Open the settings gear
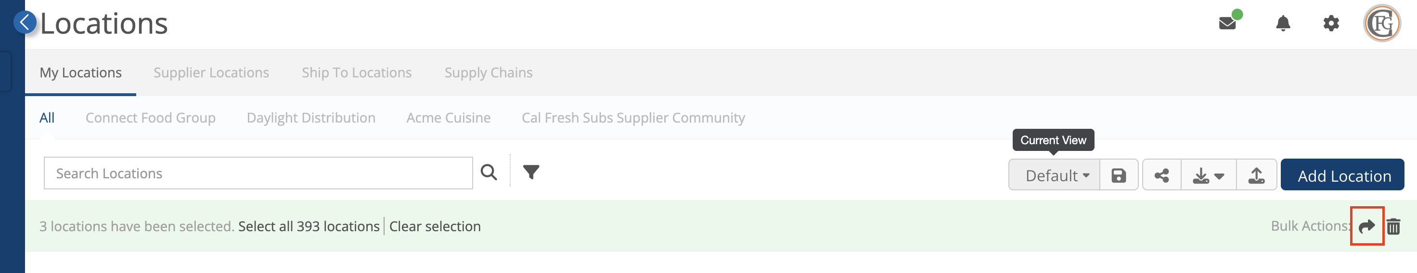The height and width of the screenshot is (273, 1417). pos(1331,23)
